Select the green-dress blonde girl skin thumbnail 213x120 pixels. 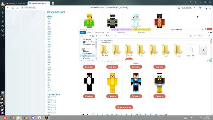pyautogui.click(x=89, y=21)
